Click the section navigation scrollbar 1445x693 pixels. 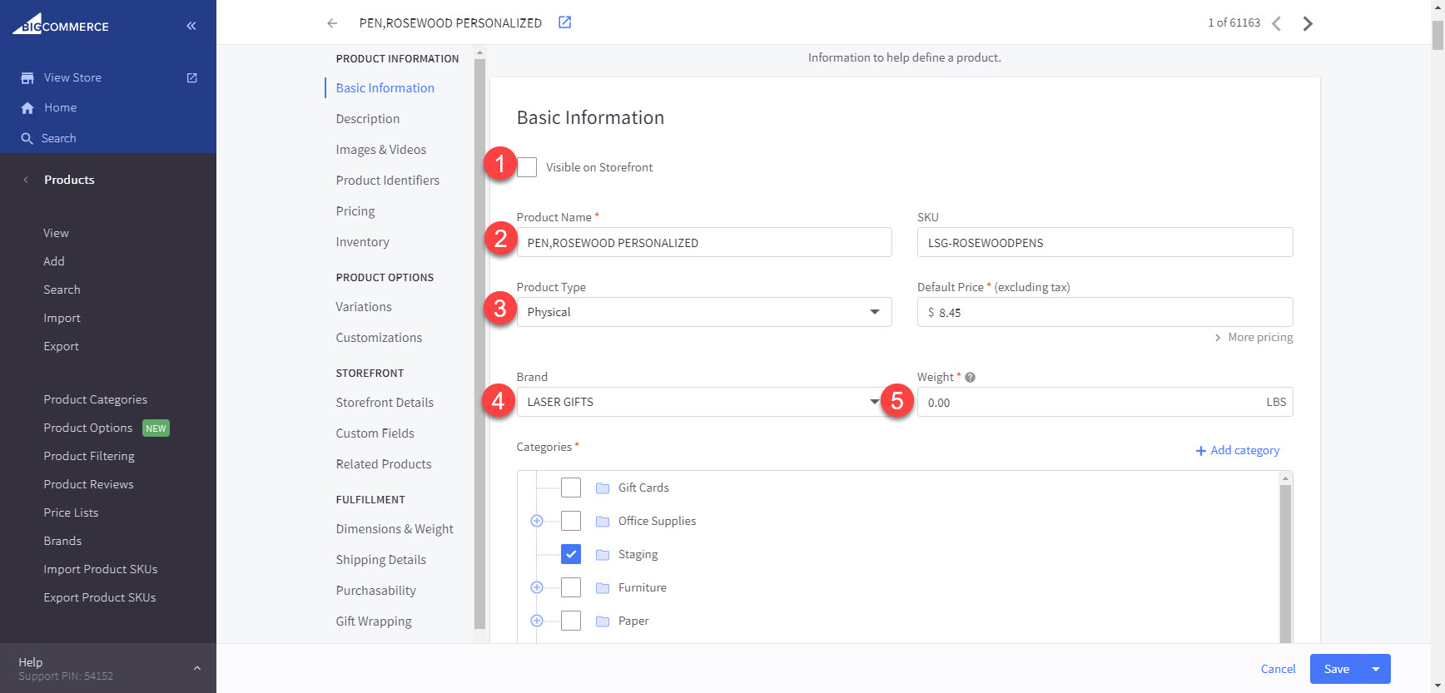click(479, 344)
